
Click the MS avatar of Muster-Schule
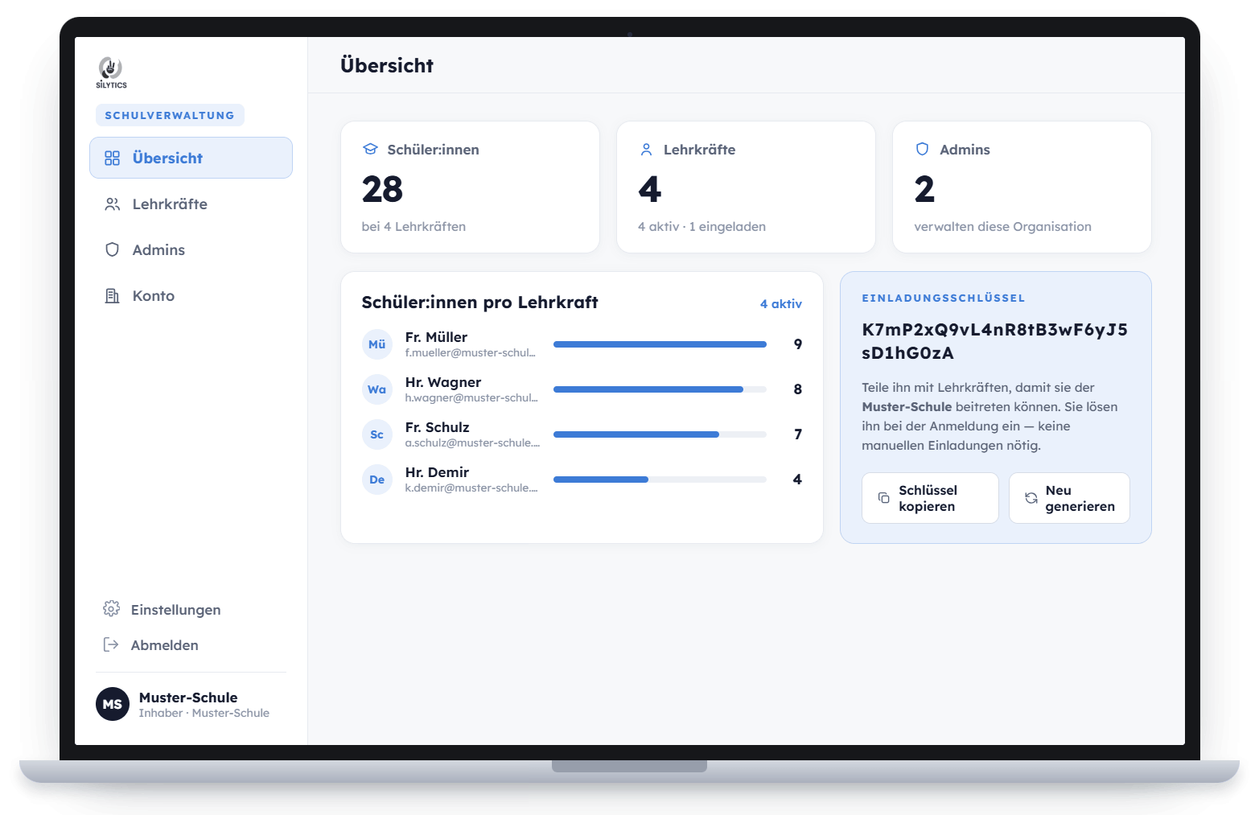[x=113, y=704]
